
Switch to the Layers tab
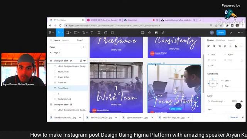pos(57,40)
